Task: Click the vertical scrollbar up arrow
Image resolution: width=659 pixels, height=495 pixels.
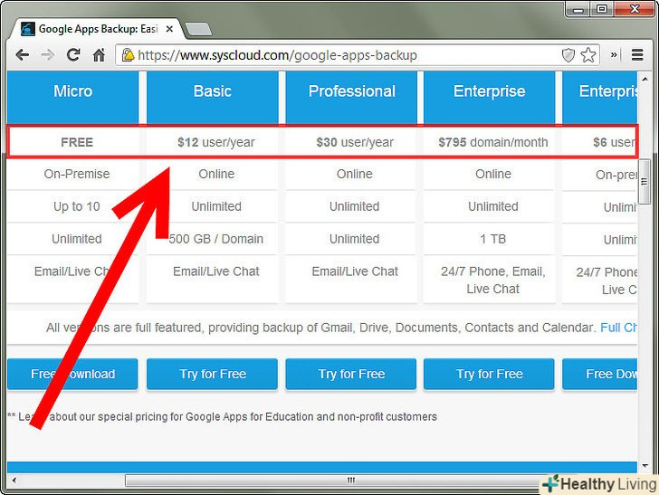Action: 645,79
